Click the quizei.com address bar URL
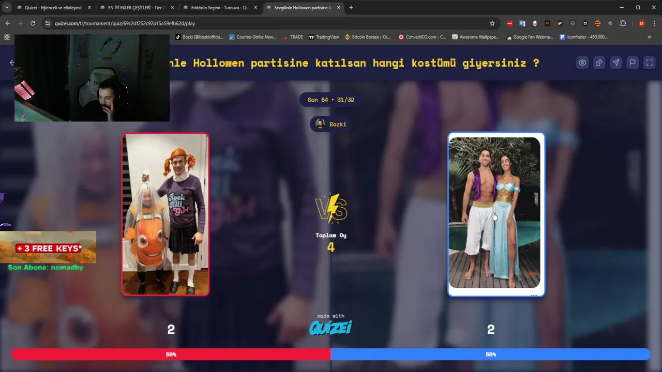662x372 pixels. pyautogui.click(x=125, y=23)
